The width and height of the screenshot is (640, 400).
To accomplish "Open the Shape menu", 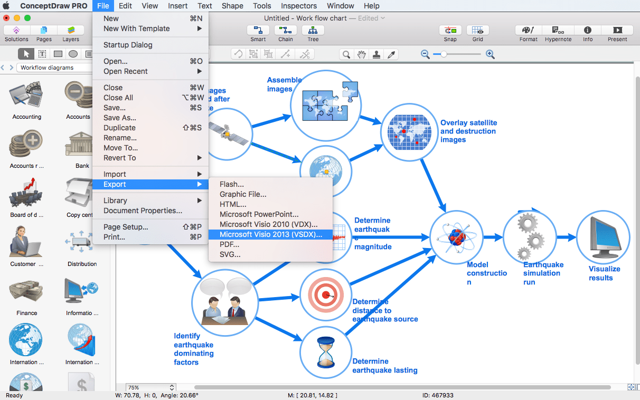I will pos(232,6).
